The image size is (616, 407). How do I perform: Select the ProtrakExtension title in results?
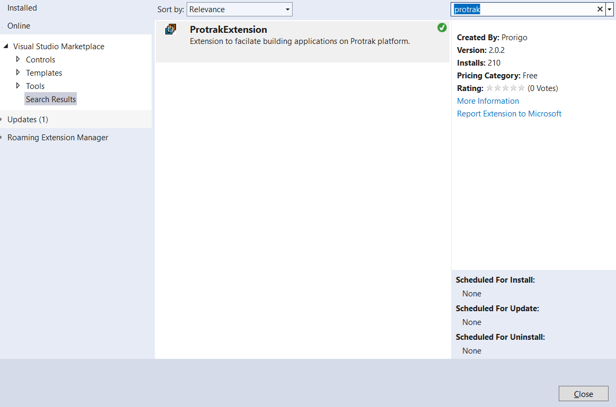pyautogui.click(x=228, y=30)
